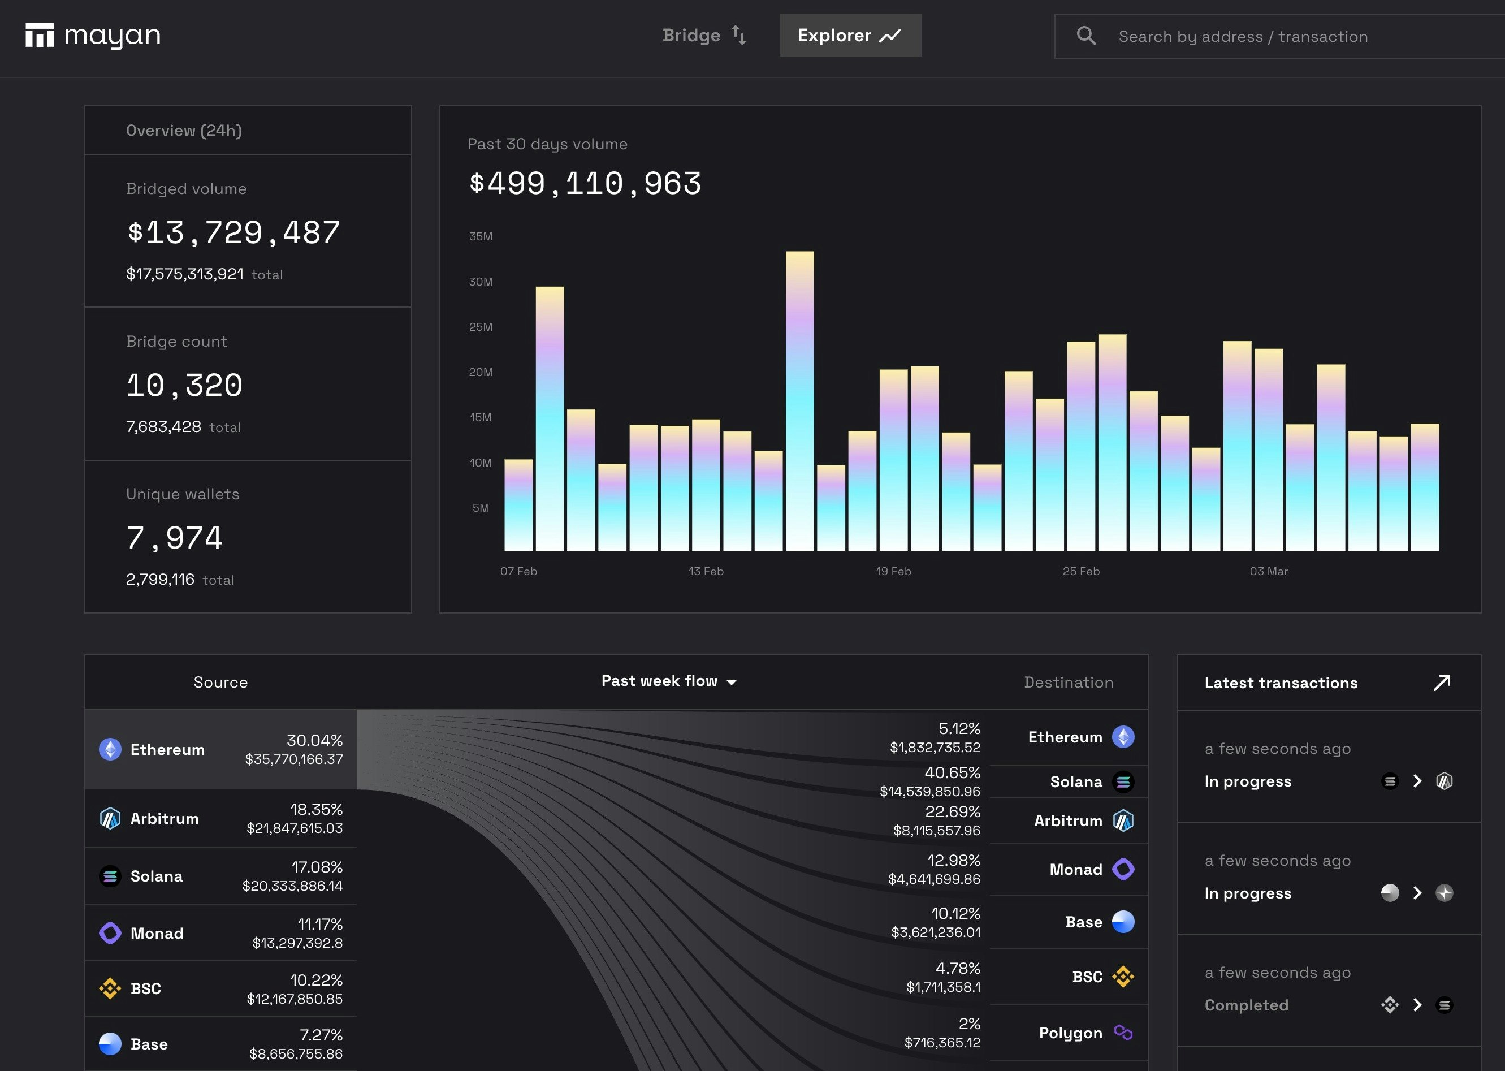Switch to the Bridge tab
Image resolution: width=1505 pixels, height=1071 pixels.
[x=703, y=36]
